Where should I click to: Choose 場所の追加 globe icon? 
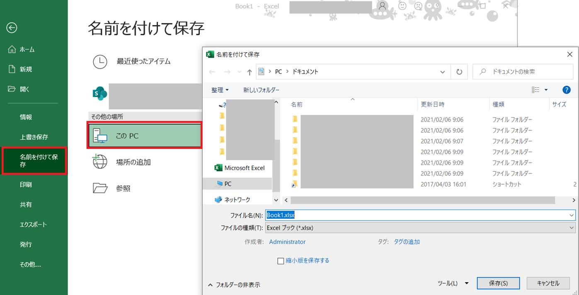point(100,162)
